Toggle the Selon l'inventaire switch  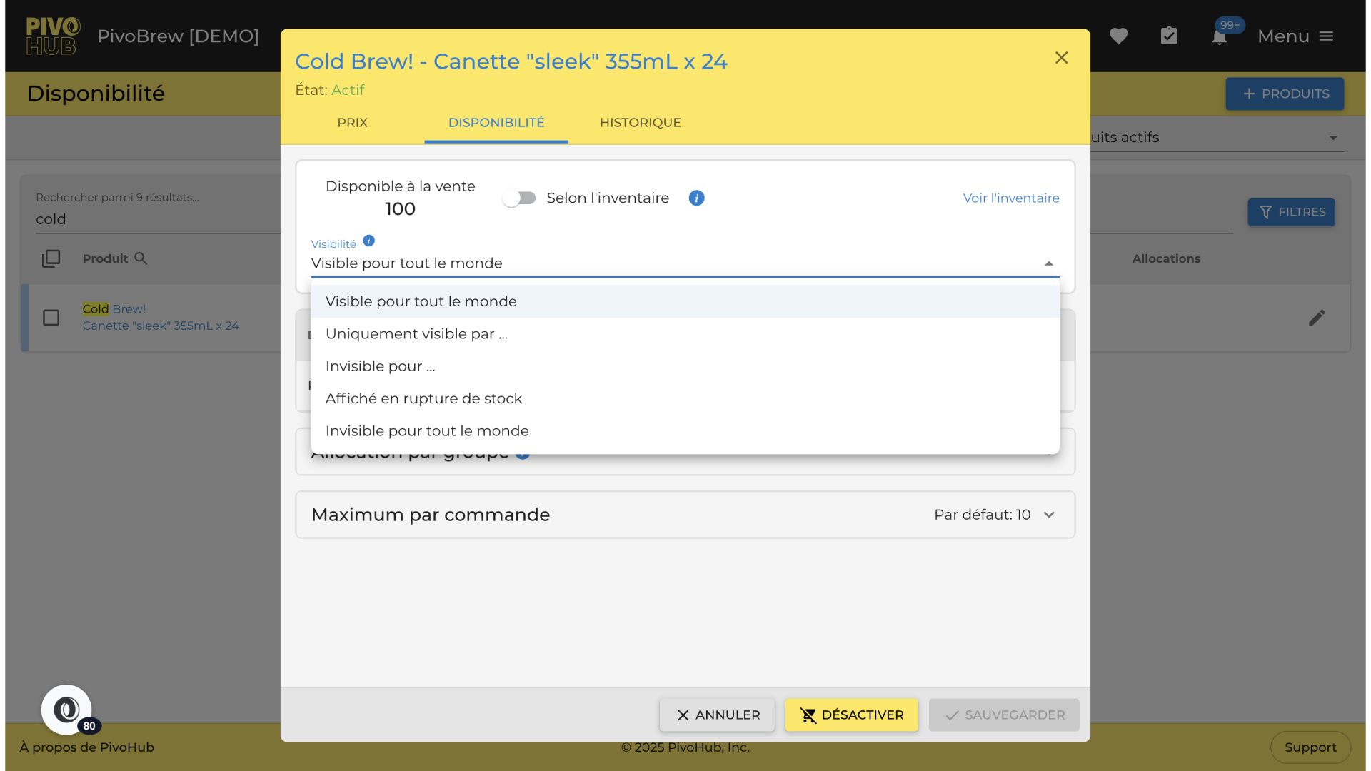click(x=519, y=198)
